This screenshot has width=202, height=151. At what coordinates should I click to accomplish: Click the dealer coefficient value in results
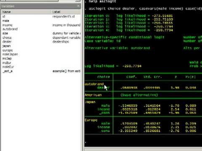click(x=129, y=88)
